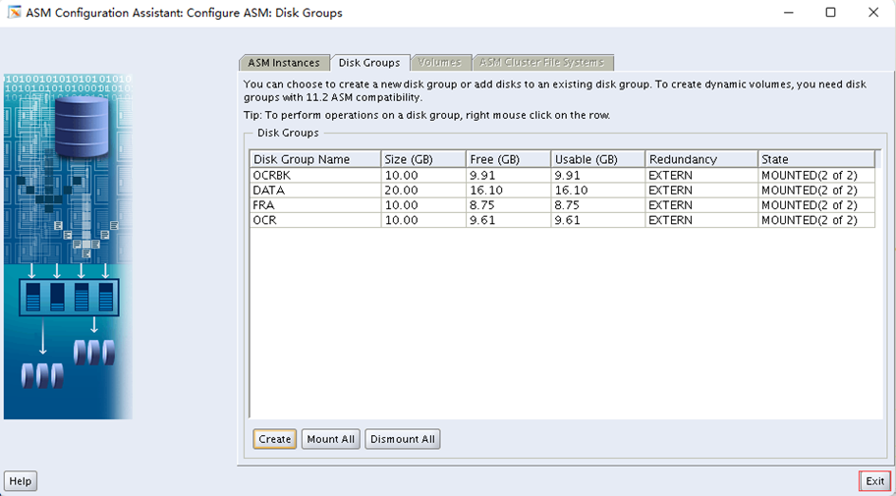Image resolution: width=896 pixels, height=496 pixels.
Task: Close the ASM Configuration Assistant window
Action: point(873,13)
